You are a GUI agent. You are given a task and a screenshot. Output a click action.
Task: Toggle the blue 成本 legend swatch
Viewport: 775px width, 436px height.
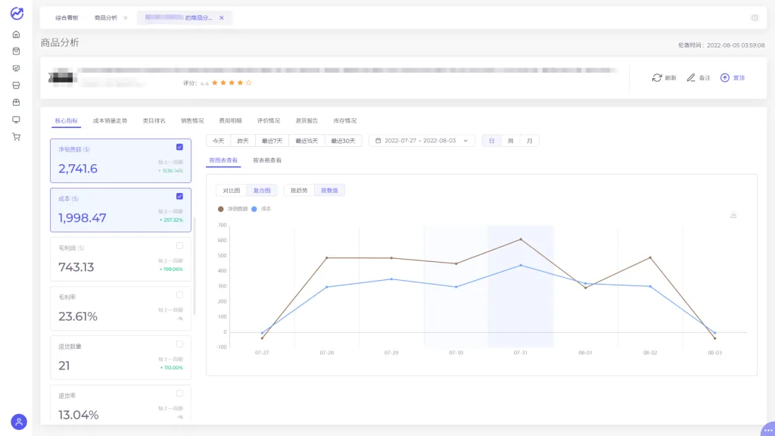(x=254, y=209)
